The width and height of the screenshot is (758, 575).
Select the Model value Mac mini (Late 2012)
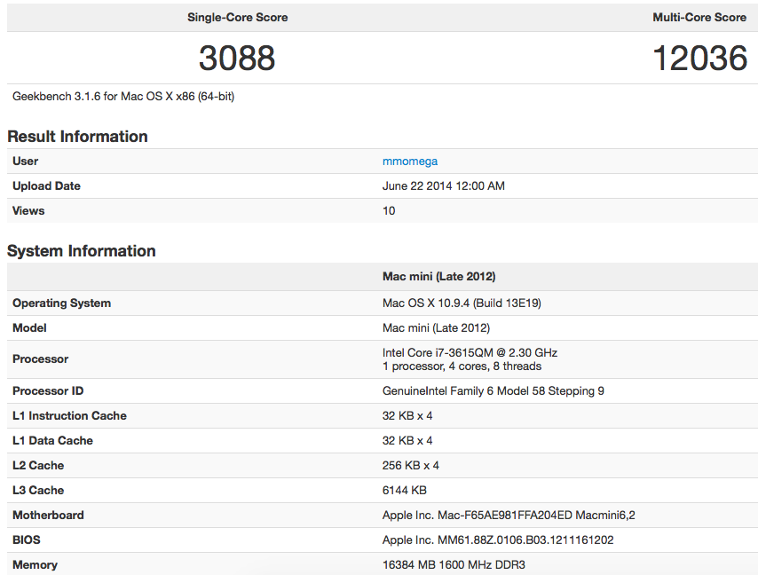pos(436,328)
